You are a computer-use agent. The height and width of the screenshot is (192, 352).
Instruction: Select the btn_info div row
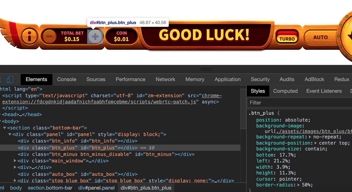pyautogui.click(x=120, y=141)
